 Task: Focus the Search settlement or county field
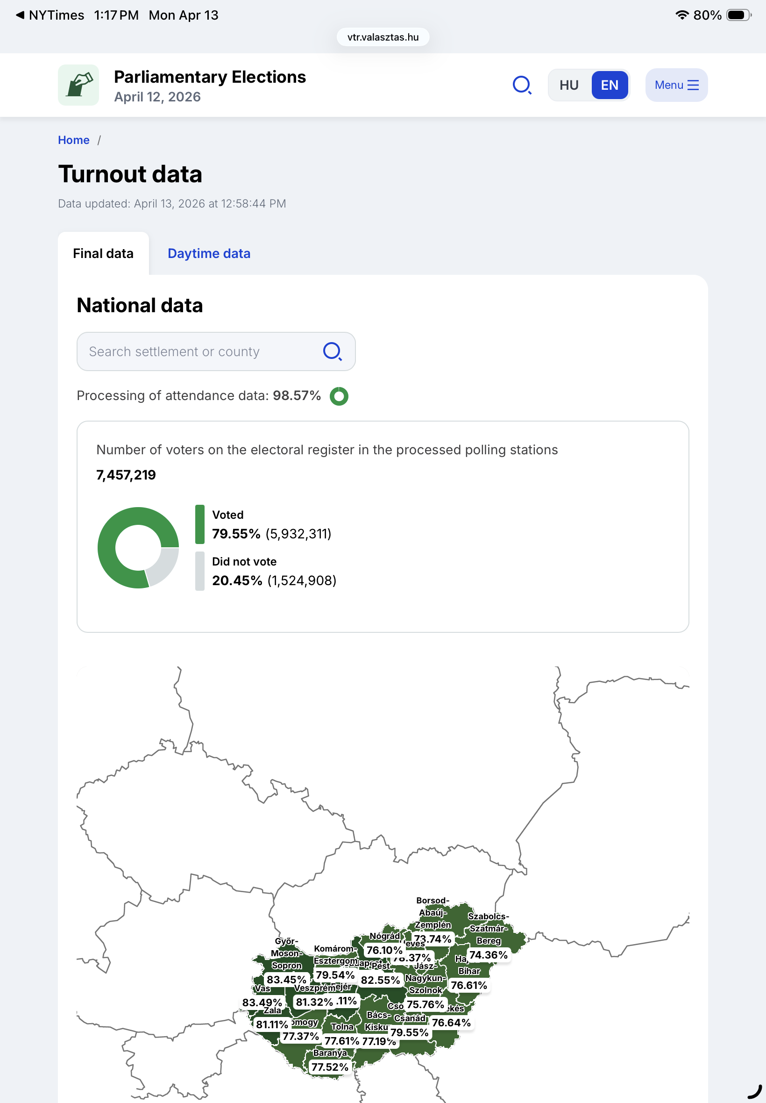(202, 351)
